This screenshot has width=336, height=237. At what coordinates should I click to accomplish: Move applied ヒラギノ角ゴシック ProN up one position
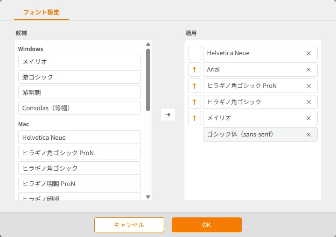194,86
